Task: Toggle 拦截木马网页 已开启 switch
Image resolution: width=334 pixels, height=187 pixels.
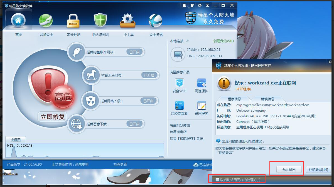Action: point(149,75)
